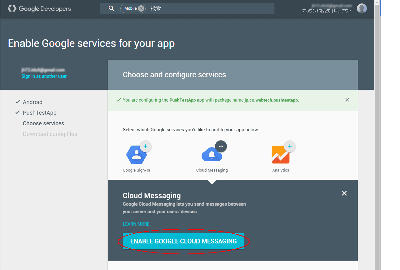Add Google Sign-In with plus badge
Screen dimensions: 400x270
(x=145, y=146)
